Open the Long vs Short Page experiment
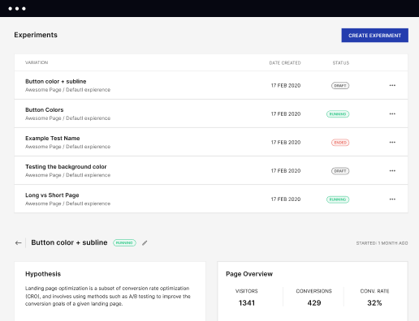Viewport: 419px width, 321px height. 52,195
